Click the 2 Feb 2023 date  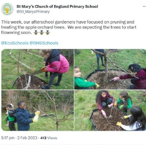click(27, 138)
